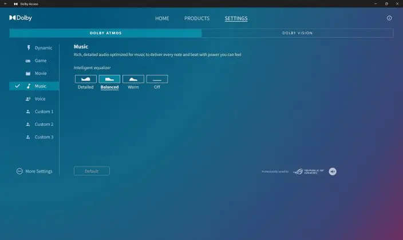Select the Custom 1 profile label
This screenshot has width=403, height=240.
pos(44,111)
